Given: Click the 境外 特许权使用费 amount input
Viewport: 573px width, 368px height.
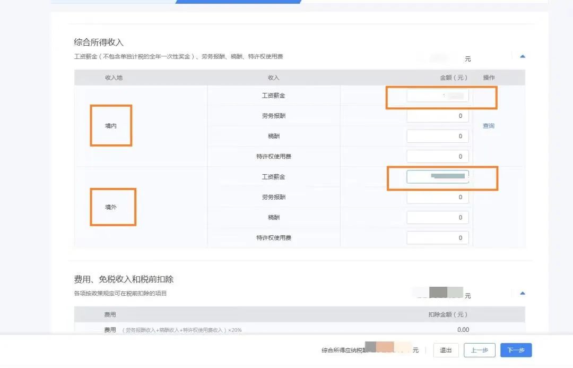Looking at the screenshot, I should coord(438,238).
